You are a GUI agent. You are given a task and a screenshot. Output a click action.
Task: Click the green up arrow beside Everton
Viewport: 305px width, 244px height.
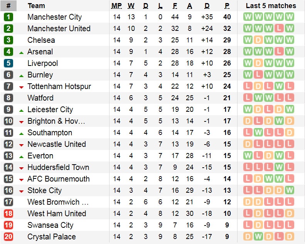[21, 156]
